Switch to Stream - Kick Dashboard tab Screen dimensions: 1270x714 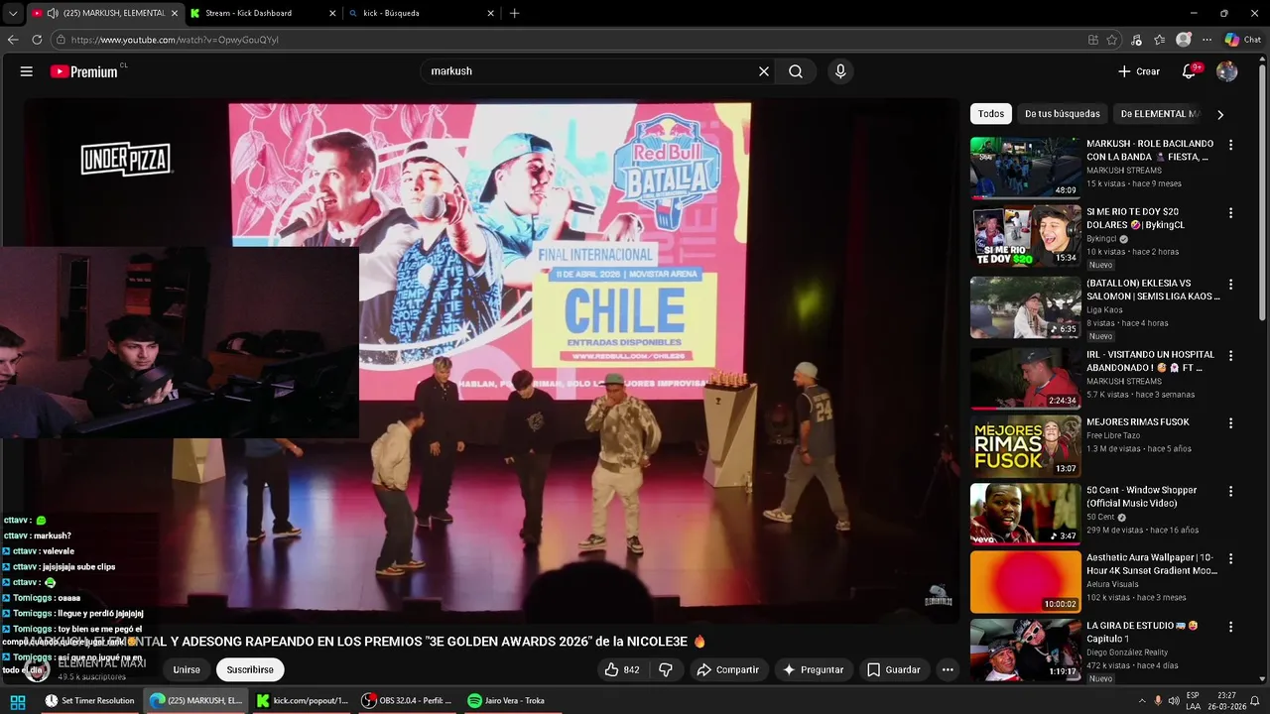pyautogui.click(x=262, y=13)
